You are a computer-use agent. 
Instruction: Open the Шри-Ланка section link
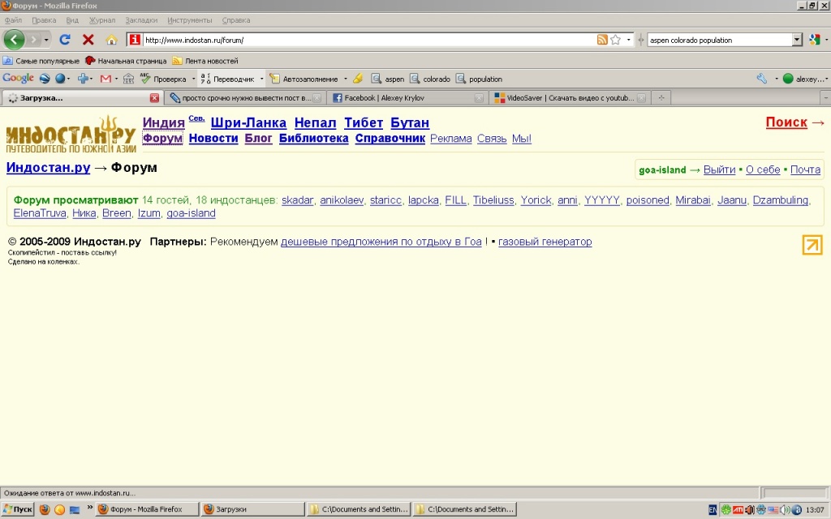(x=248, y=122)
